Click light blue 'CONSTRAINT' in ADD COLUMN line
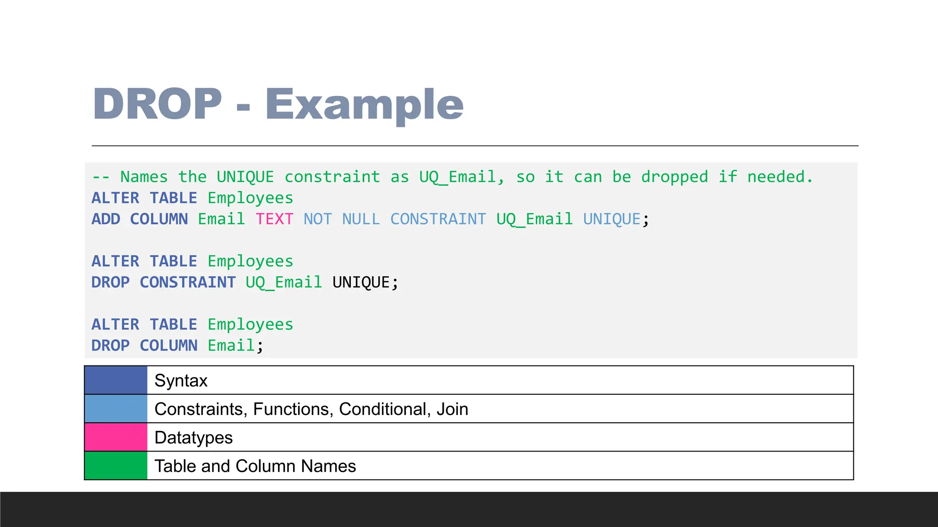Image resolution: width=938 pixels, height=527 pixels. pyautogui.click(x=438, y=219)
